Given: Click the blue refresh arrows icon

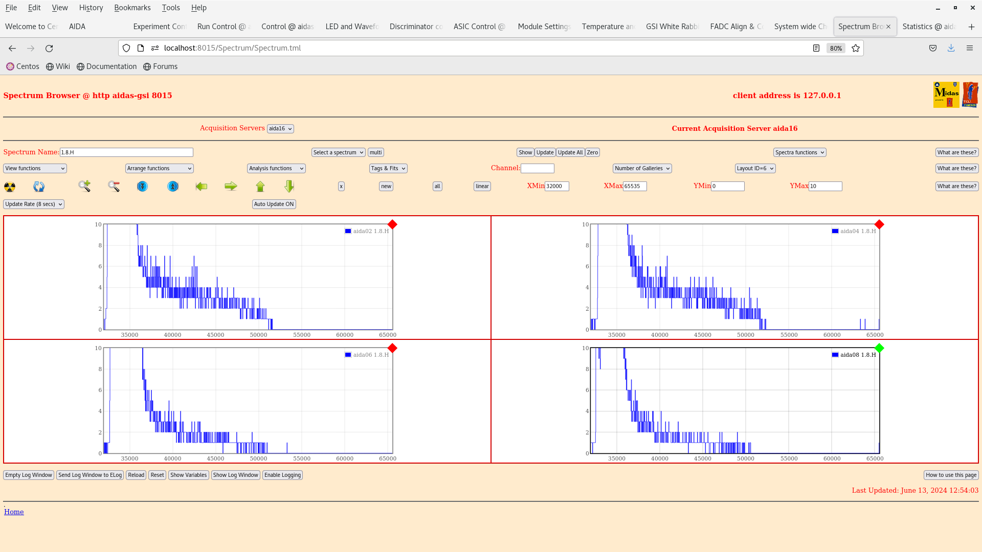Looking at the screenshot, I should click(x=39, y=187).
